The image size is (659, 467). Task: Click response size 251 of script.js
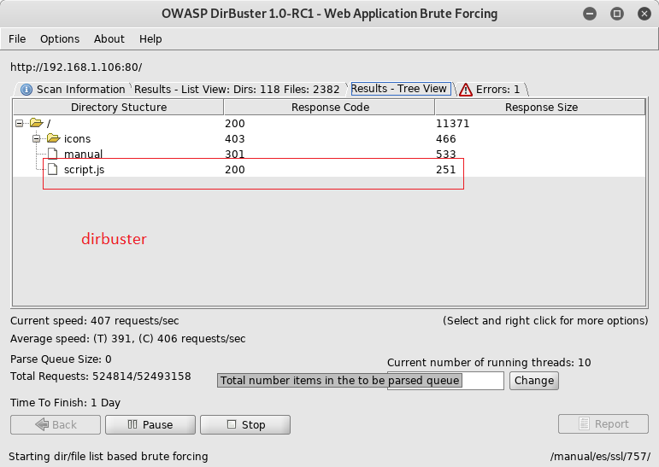445,170
